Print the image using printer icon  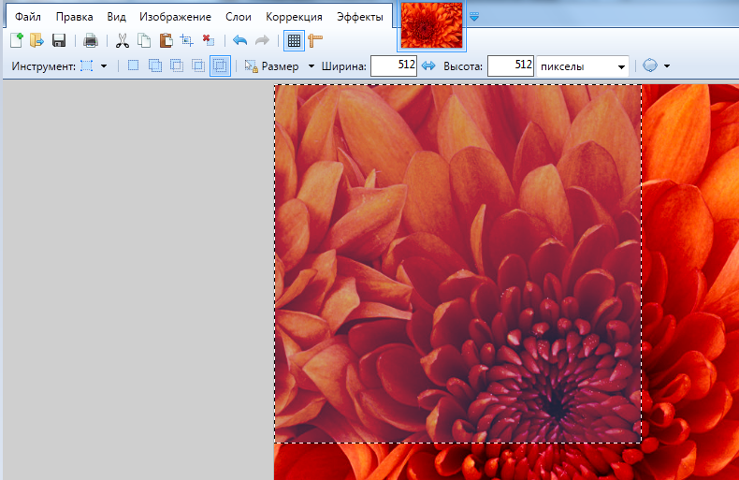click(91, 40)
